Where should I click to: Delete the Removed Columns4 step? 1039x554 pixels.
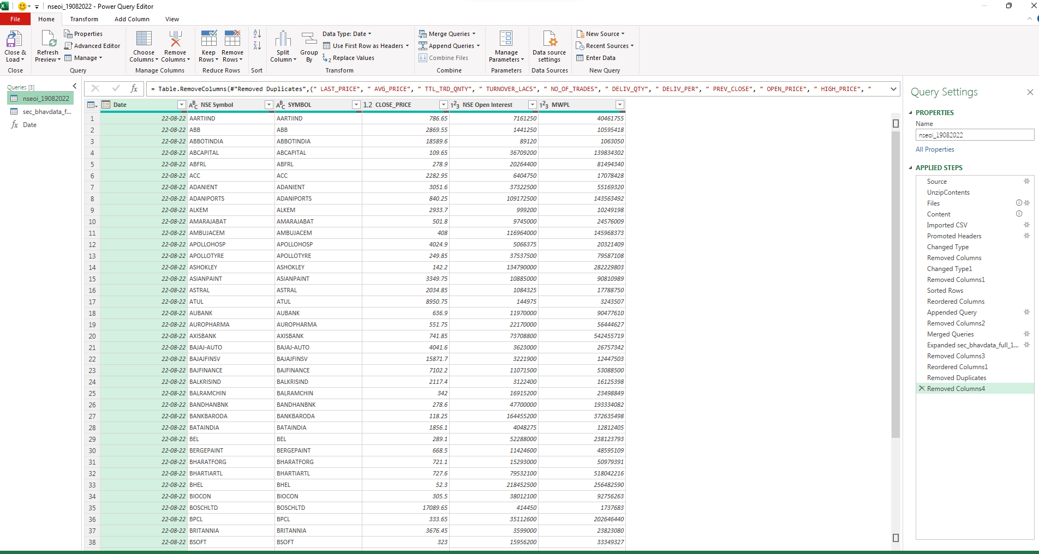click(x=922, y=388)
